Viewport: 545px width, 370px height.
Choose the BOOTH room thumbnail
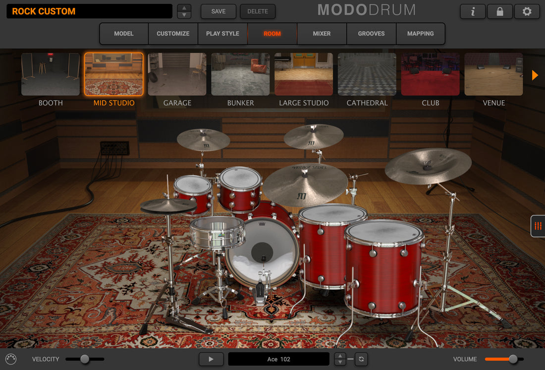tap(51, 74)
